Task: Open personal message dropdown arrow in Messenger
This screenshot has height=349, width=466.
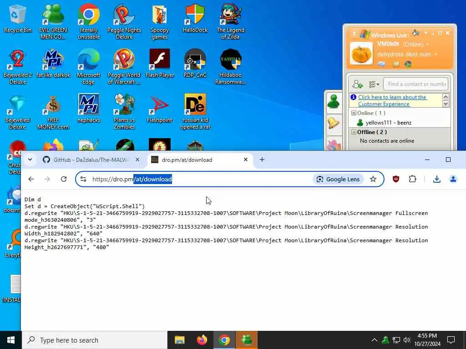Action: 436,55
